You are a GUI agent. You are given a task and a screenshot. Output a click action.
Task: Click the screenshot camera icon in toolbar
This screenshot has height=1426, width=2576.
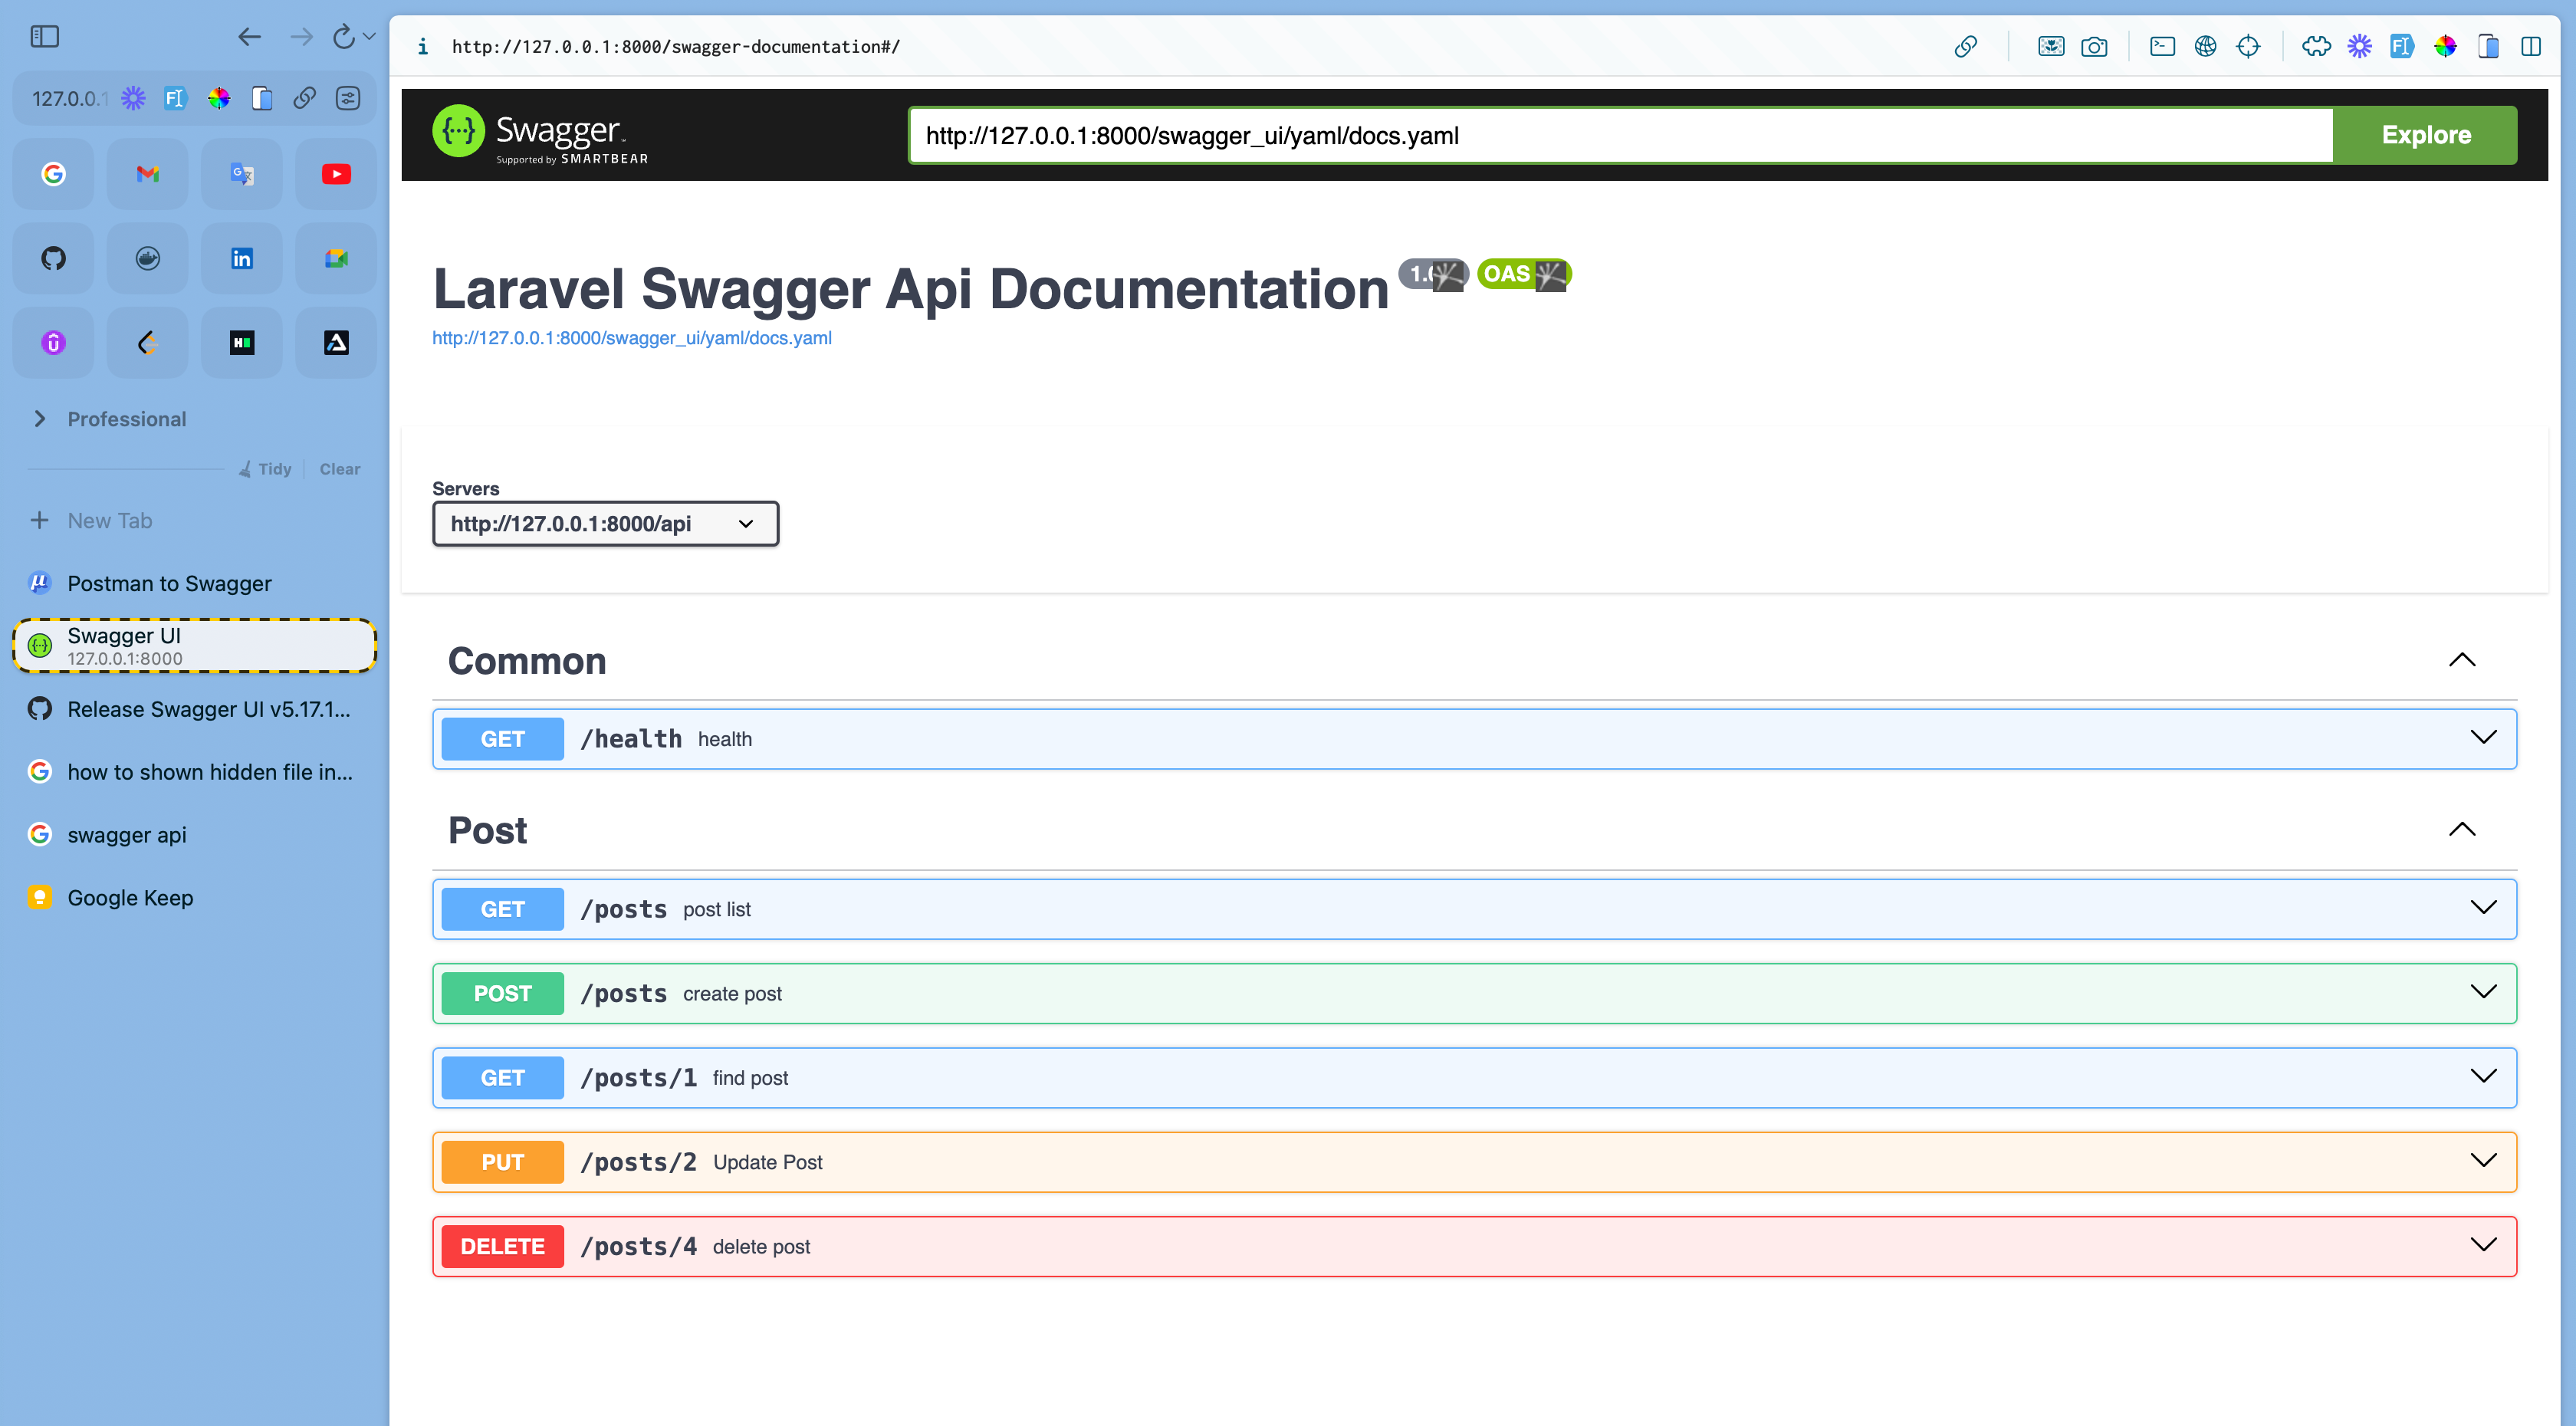[2094, 46]
